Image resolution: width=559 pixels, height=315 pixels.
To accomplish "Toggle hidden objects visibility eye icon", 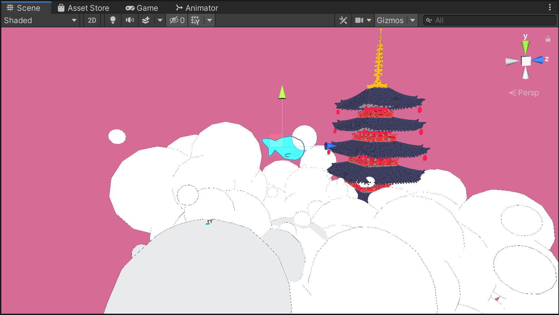I will (x=177, y=20).
